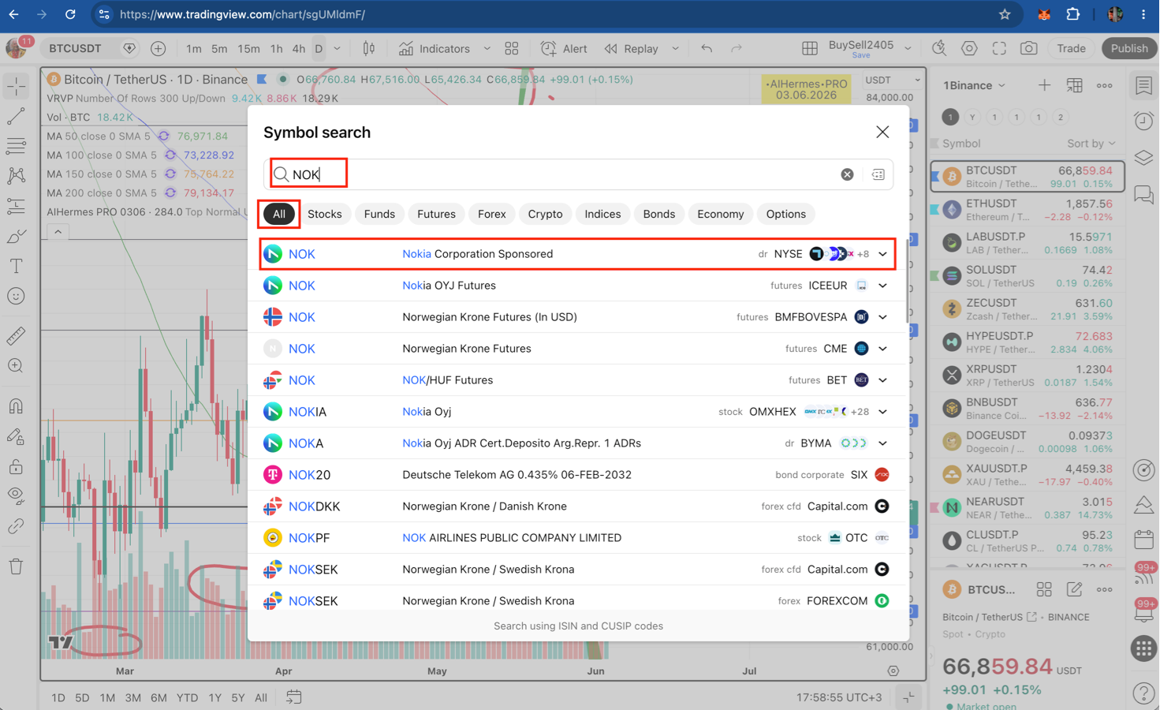
Task: Open indicator templates grid icon
Action: (512, 49)
